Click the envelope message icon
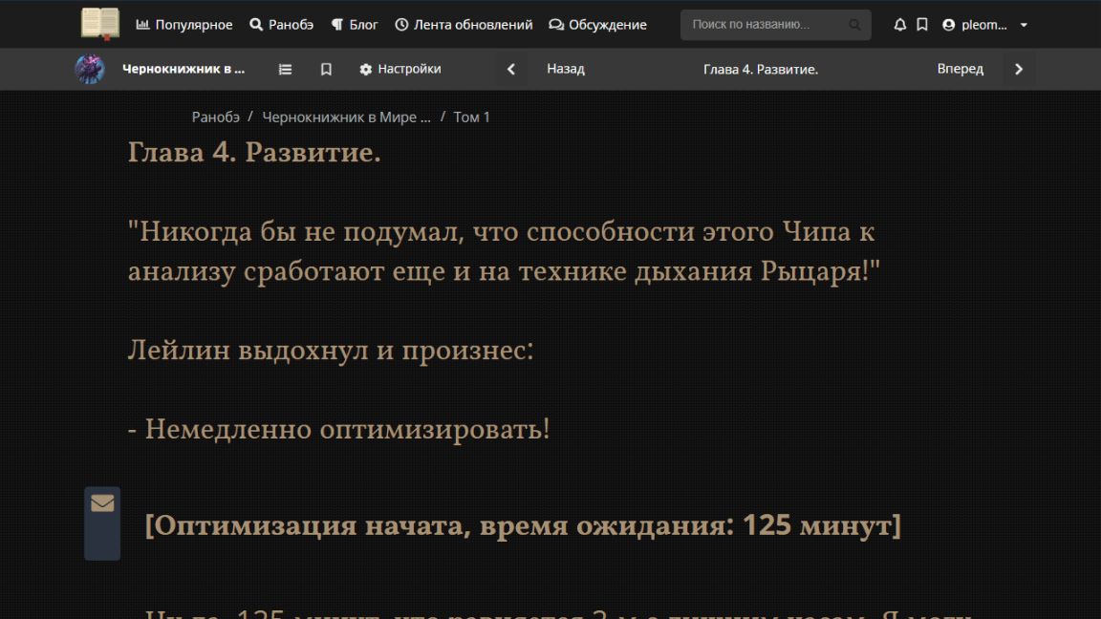The width and height of the screenshot is (1101, 619). pos(102,503)
